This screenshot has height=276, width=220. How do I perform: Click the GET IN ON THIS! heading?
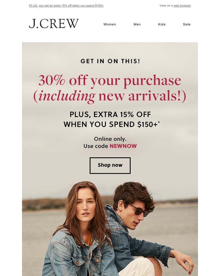click(x=110, y=61)
